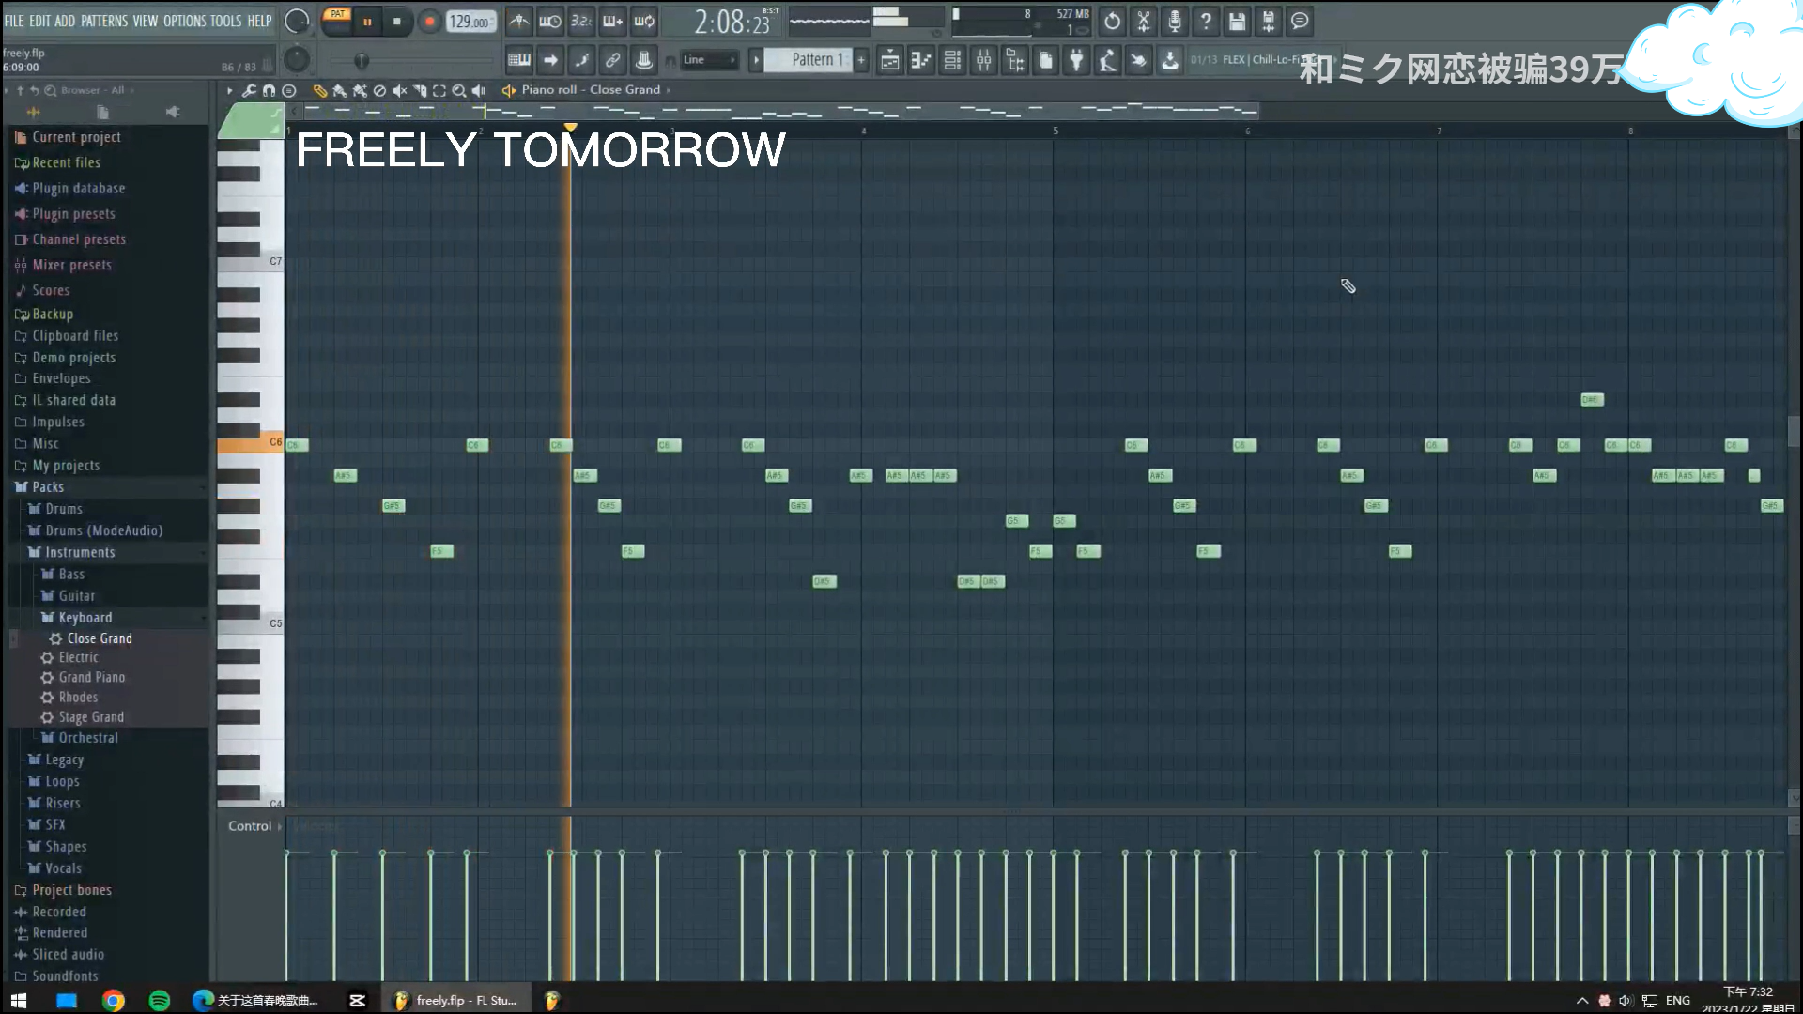
Task: Open the Mixer from the toolbar
Action: click(984, 59)
